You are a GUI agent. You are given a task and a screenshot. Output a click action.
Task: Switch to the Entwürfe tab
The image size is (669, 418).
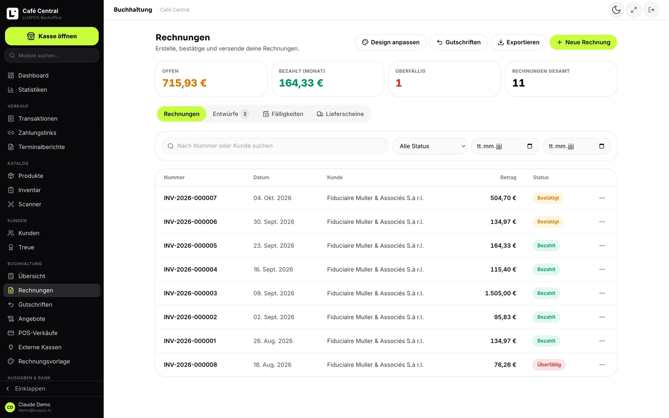coord(230,114)
